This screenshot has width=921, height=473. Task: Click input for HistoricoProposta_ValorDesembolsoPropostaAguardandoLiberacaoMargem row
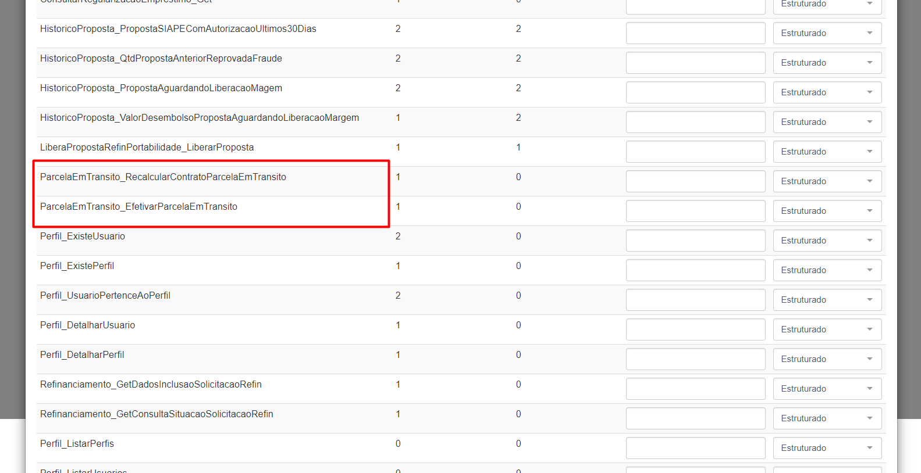click(x=695, y=122)
